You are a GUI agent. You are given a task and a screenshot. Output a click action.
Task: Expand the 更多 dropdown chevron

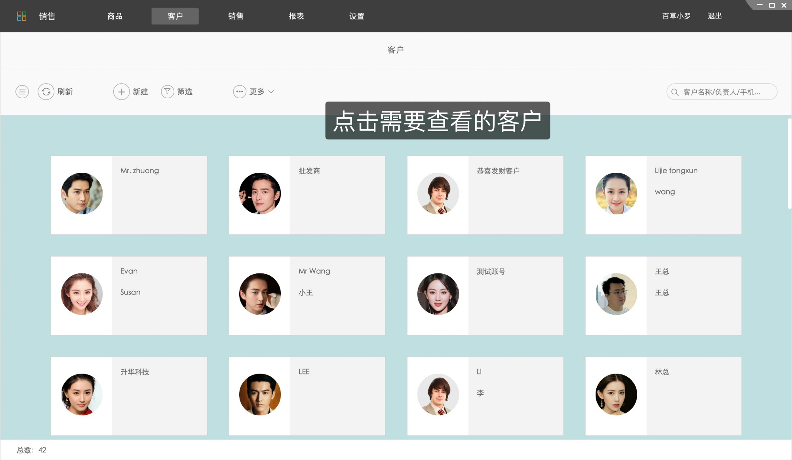272,92
